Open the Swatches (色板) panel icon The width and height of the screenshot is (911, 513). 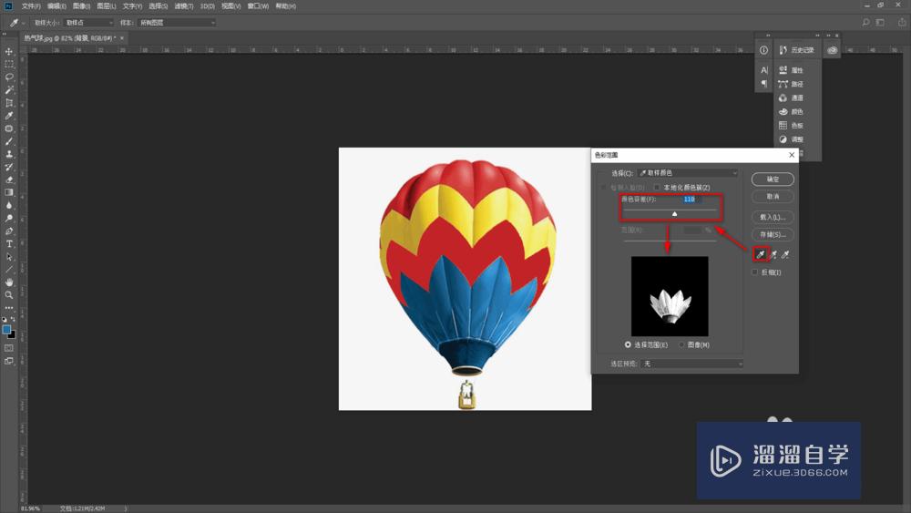coord(789,125)
